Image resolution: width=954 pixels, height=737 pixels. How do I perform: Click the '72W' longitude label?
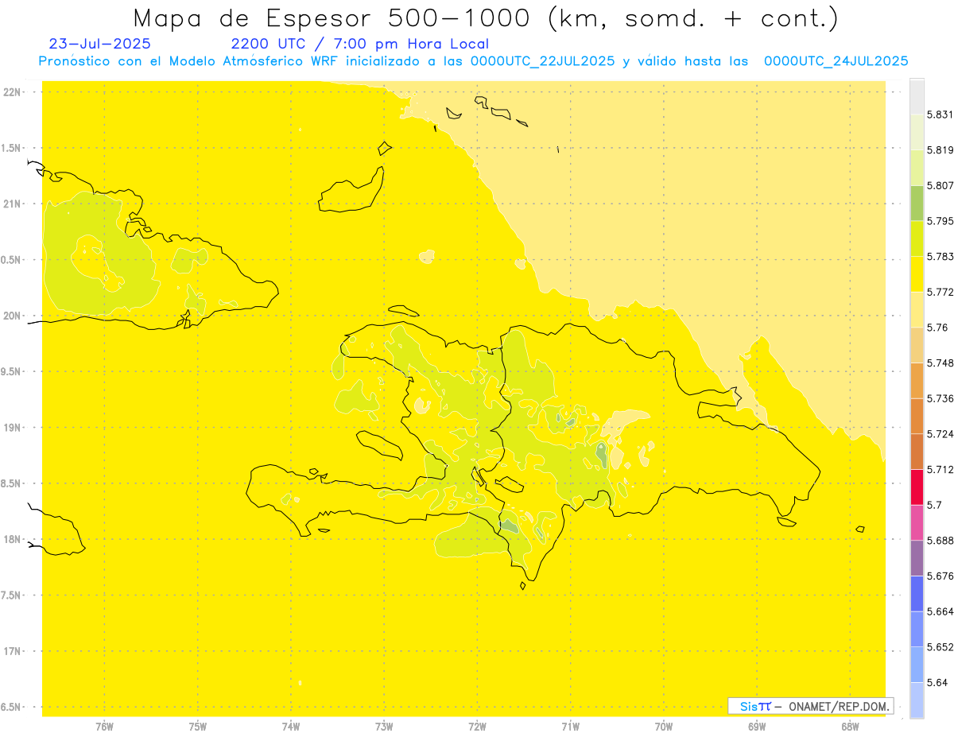pos(477,727)
